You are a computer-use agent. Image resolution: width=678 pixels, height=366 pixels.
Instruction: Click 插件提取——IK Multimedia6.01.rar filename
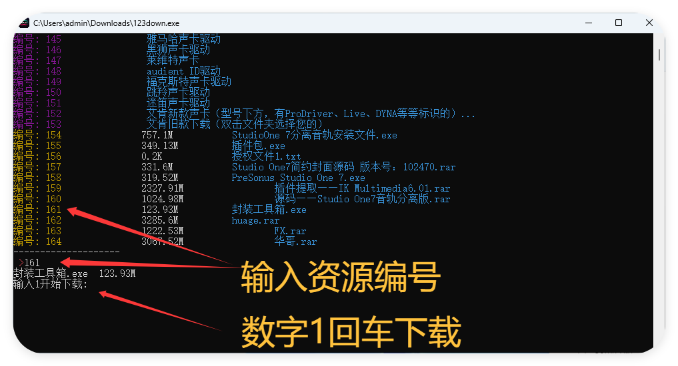362,188
